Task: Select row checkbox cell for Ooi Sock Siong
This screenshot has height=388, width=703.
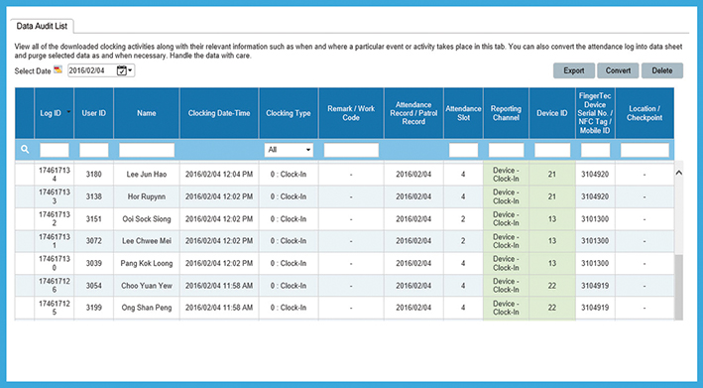Action: pyautogui.click(x=25, y=219)
